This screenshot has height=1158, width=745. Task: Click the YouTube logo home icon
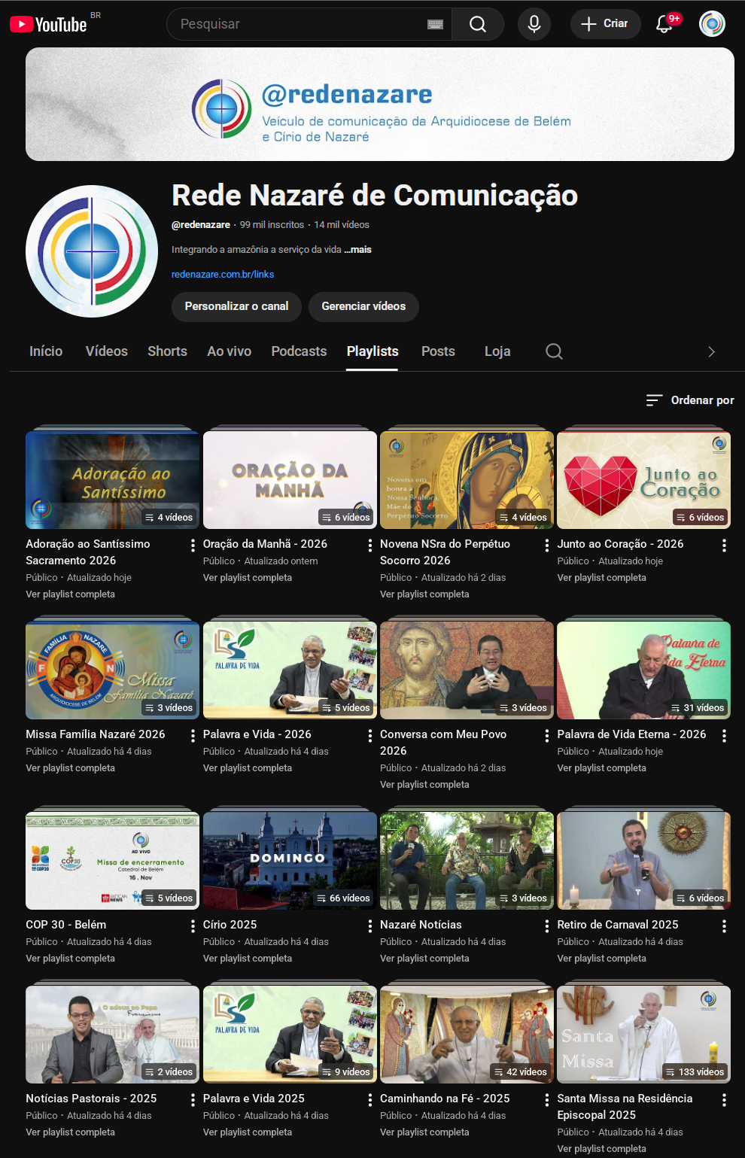coord(49,24)
